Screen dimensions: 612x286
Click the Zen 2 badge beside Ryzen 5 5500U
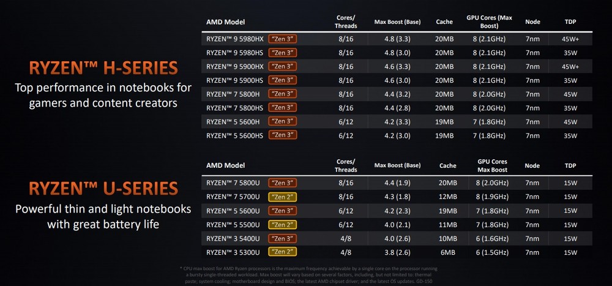click(283, 224)
